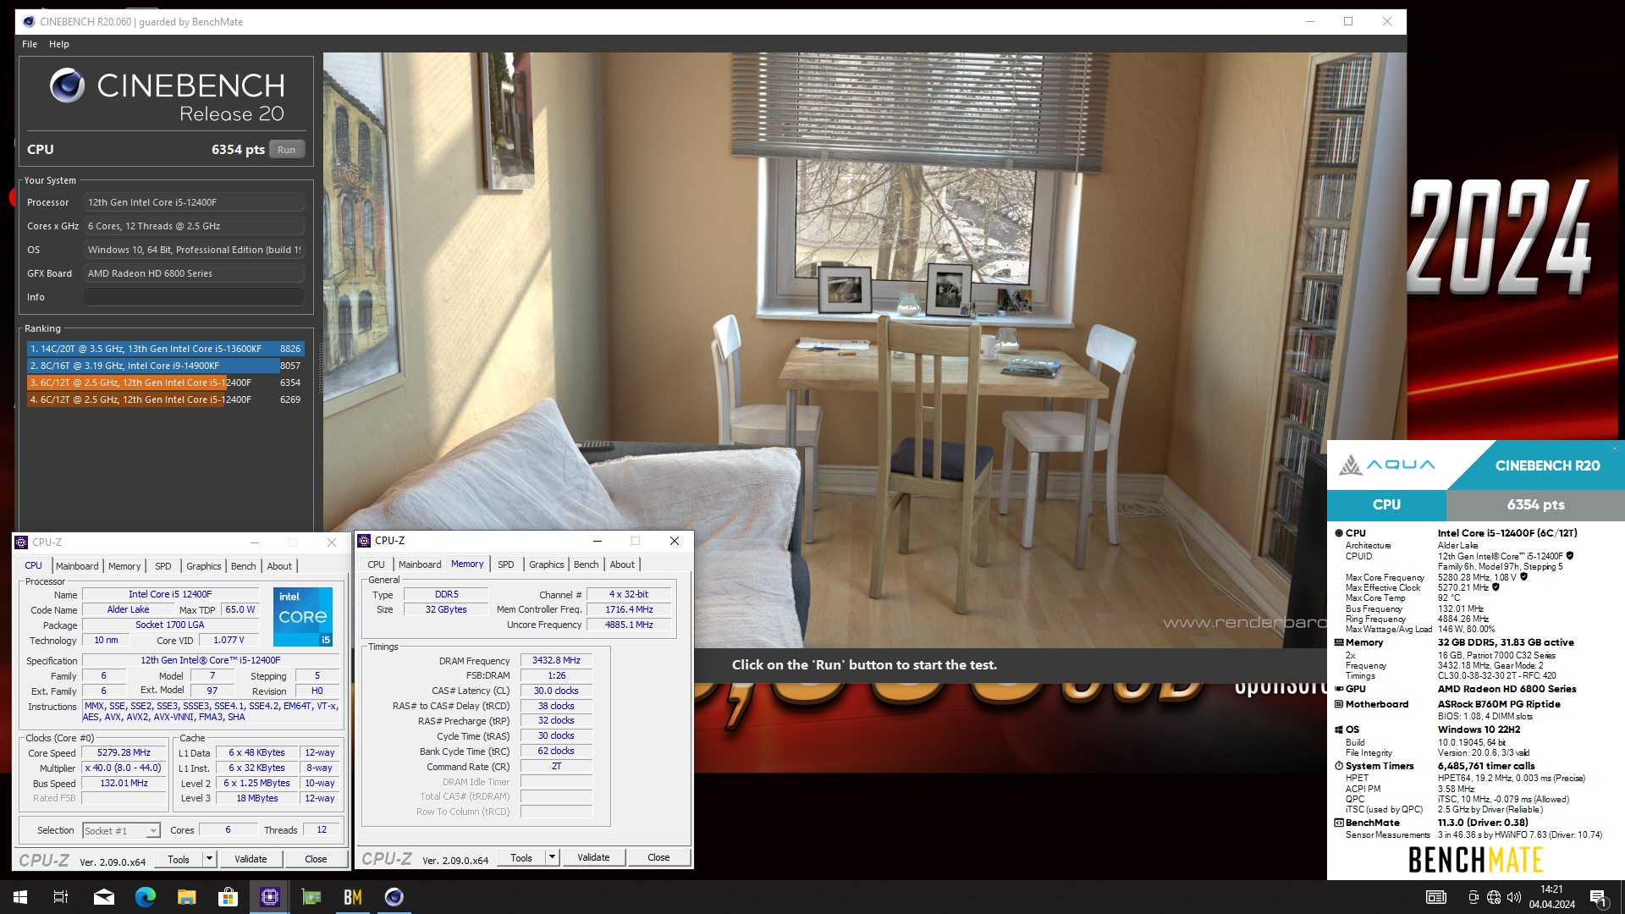Open Cinebench File menu
1625x914 pixels.
30,44
